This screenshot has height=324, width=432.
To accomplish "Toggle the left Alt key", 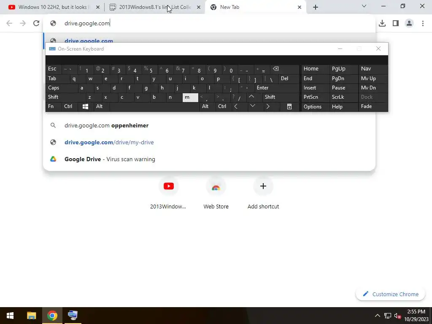I will (x=101, y=106).
